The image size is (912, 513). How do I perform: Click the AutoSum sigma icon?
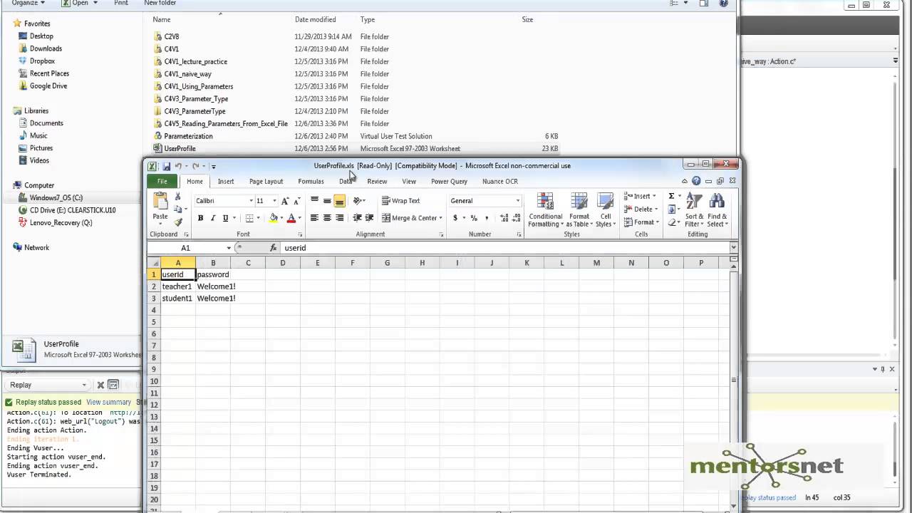coord(671,196)
